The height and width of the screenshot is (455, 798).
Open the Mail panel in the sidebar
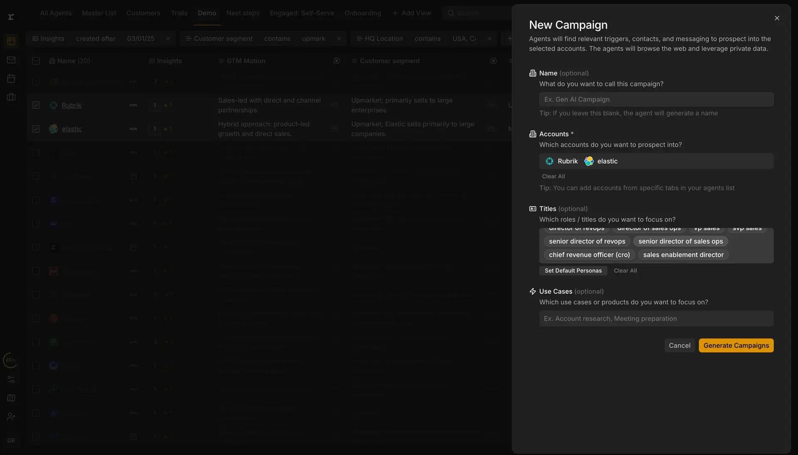pos(11,59)
